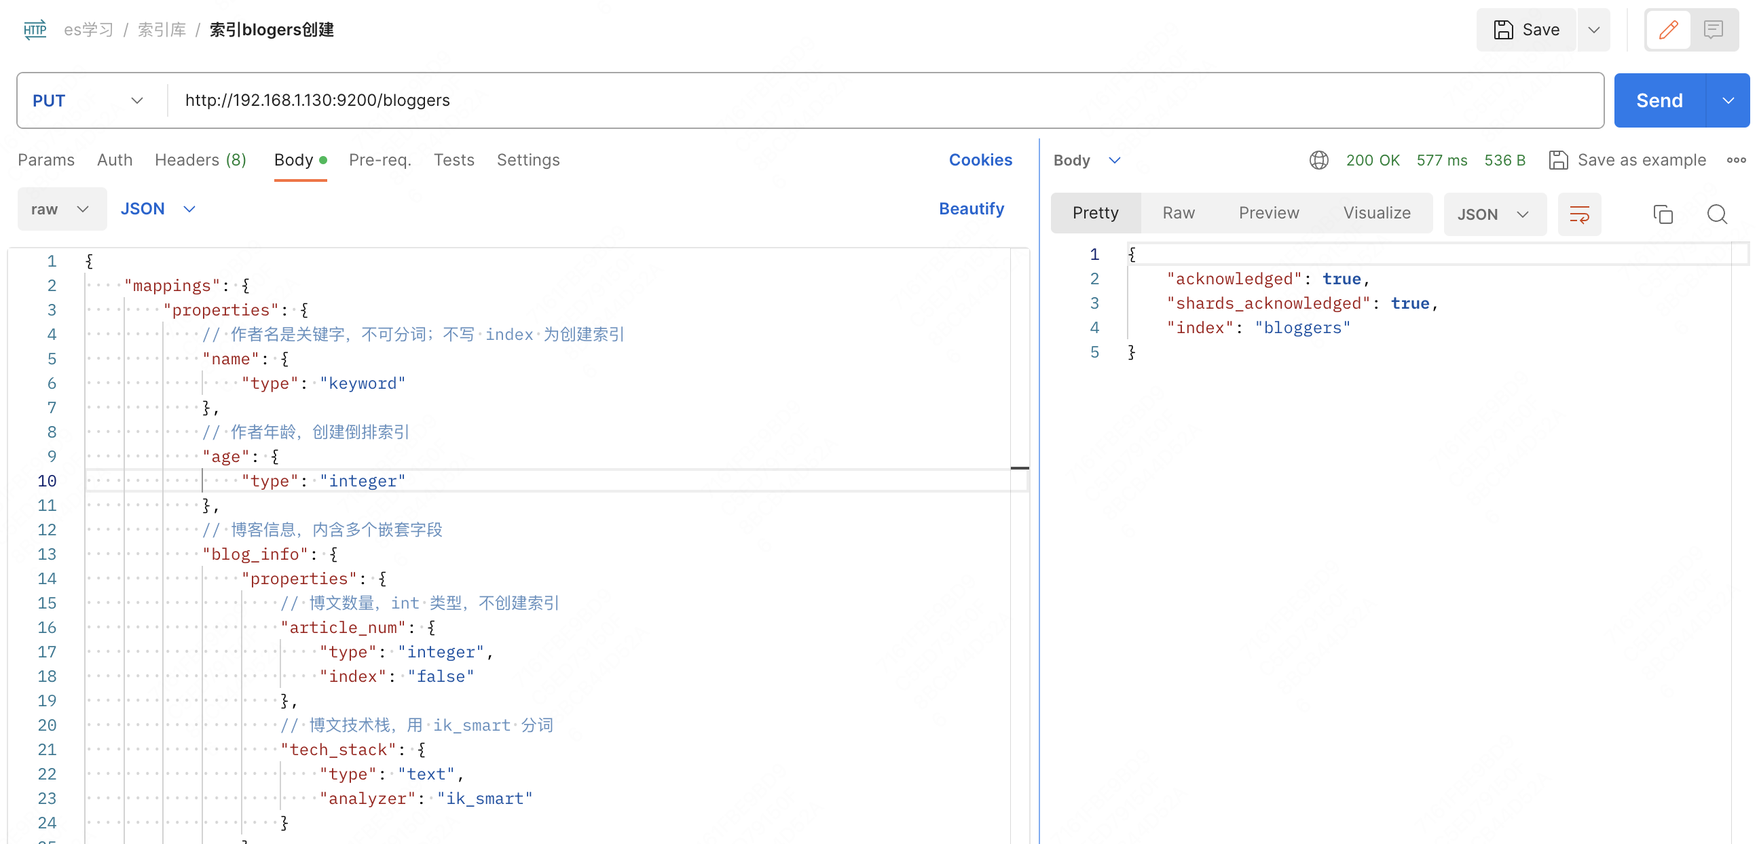Viewport: 1757px width, 844px height.
Task: Click the "mappings" key on line 2
Action: (172, 286)
